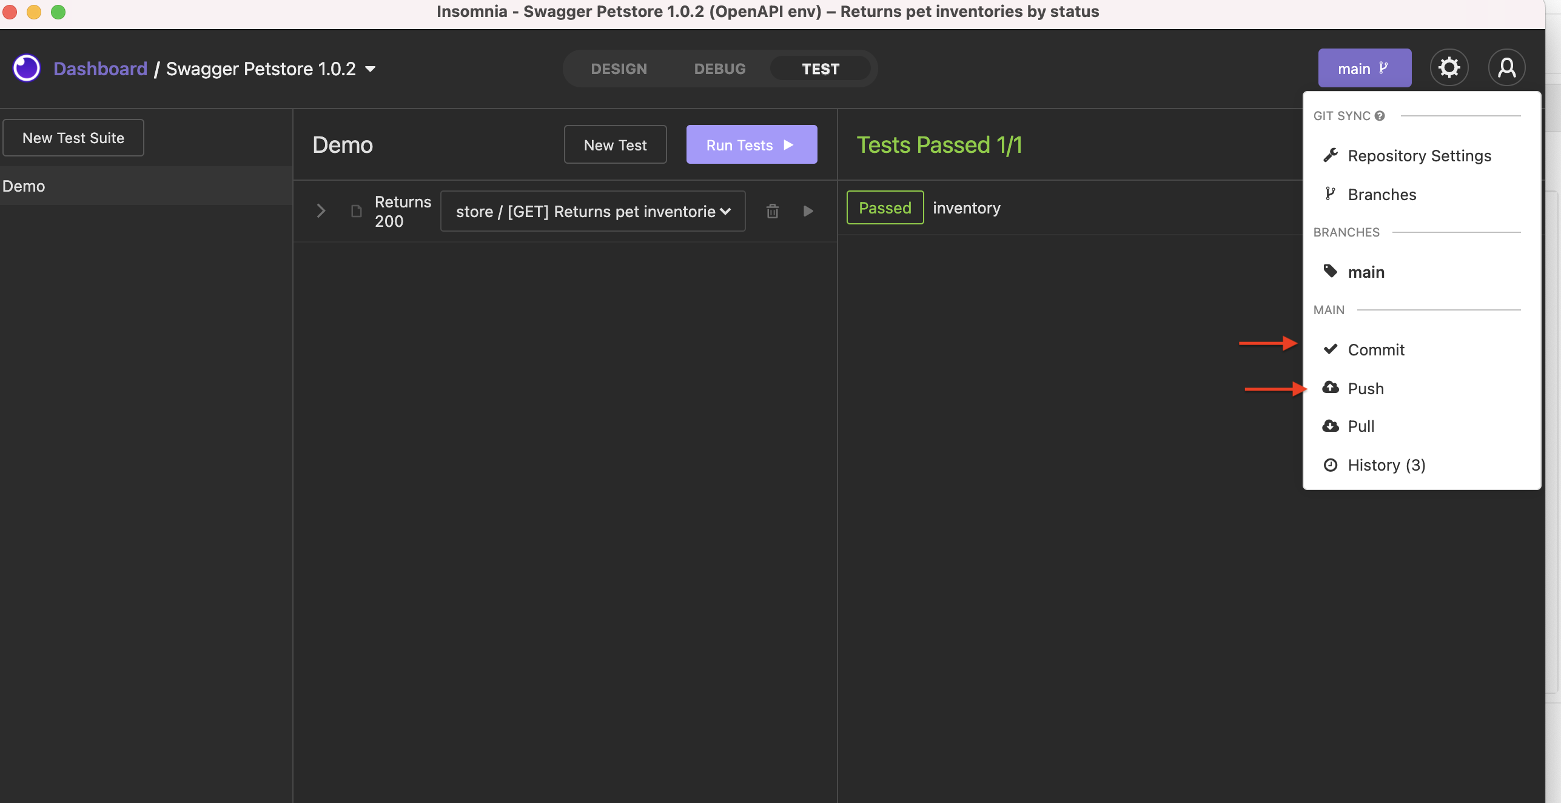Viewport: 1561px width, 803px height.
Task: Expand the Returns 200 test row
Action: coord(320,211)
